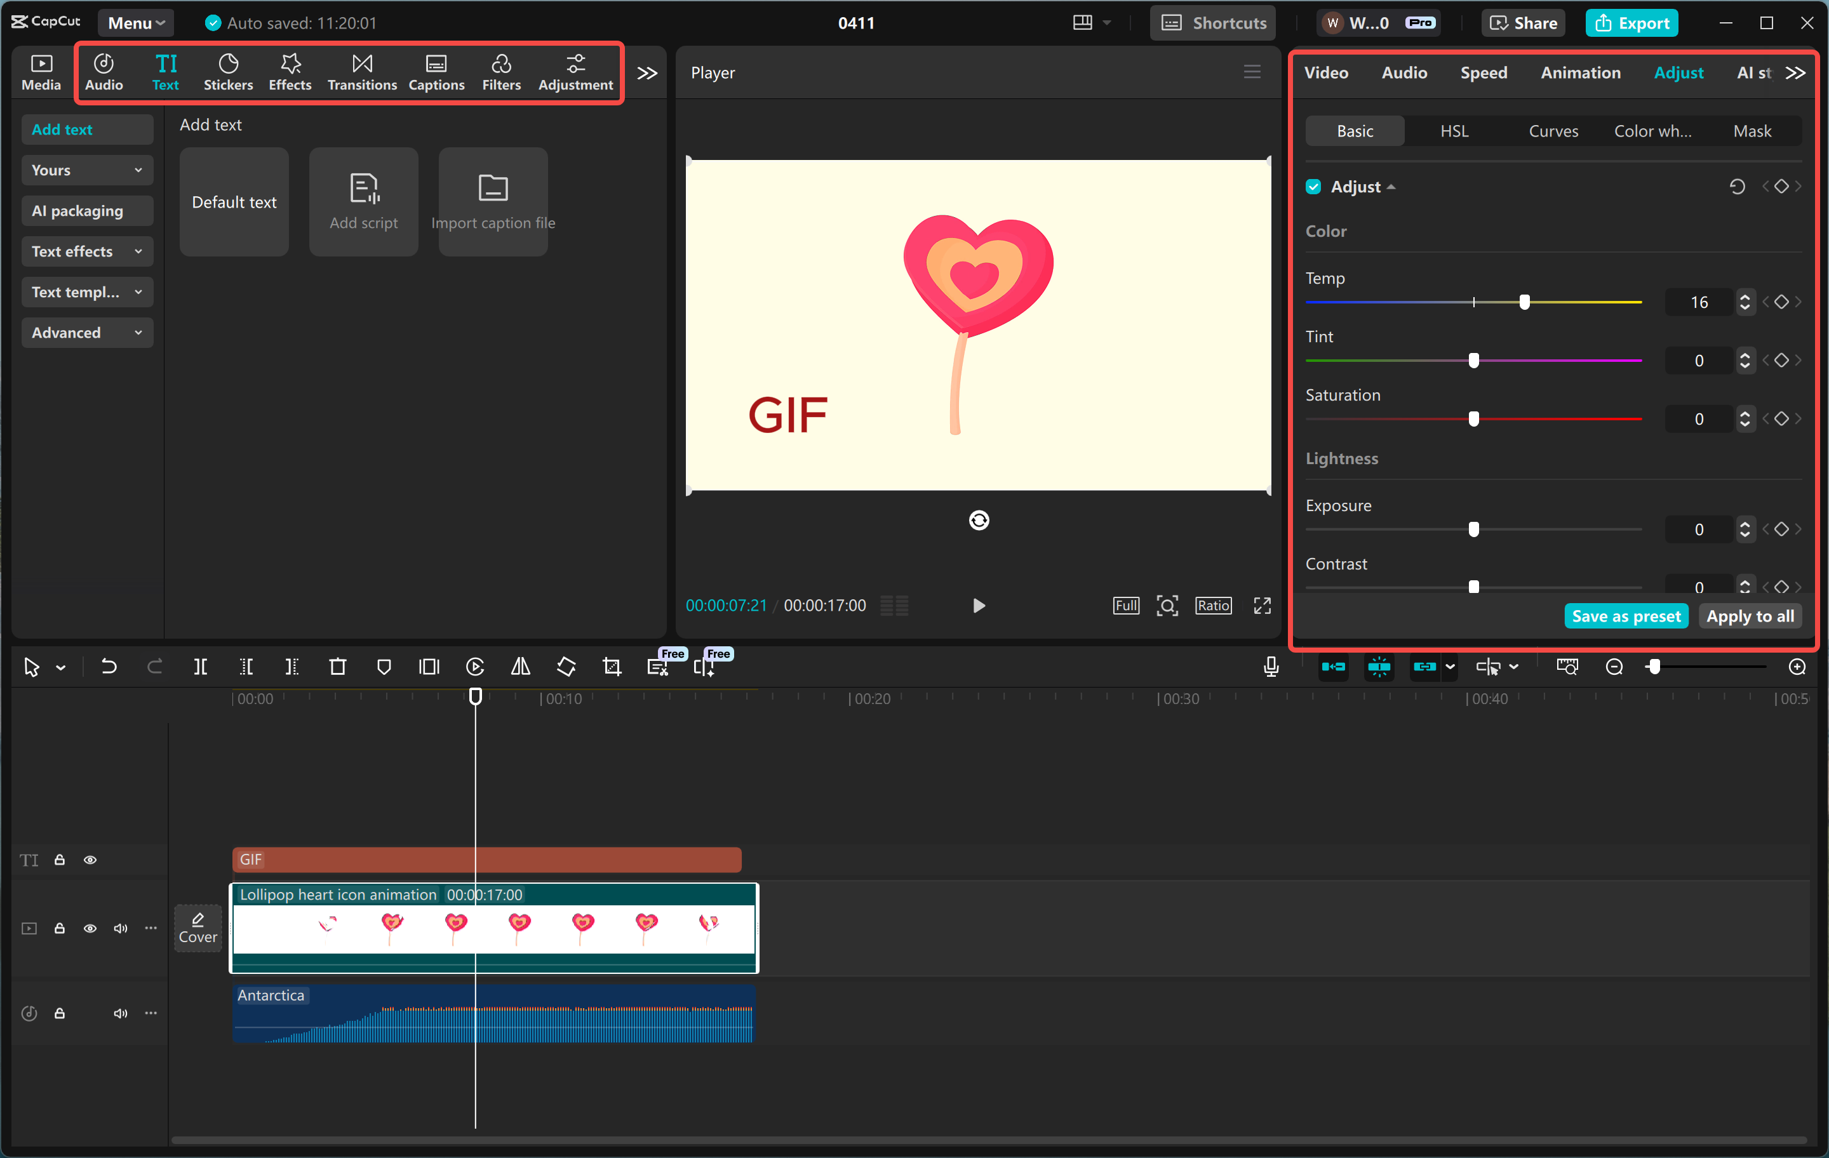Open the Filters panel
Screen dimensions: 1829x1158
pos(501,72)
